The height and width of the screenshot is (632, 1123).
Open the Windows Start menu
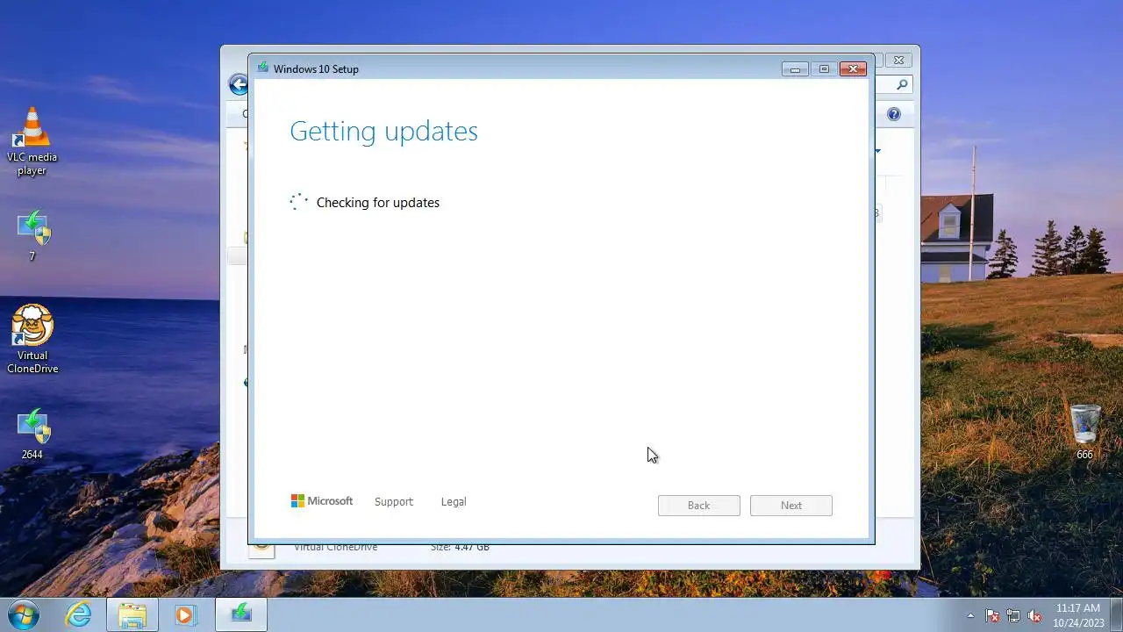pos(23,614)
